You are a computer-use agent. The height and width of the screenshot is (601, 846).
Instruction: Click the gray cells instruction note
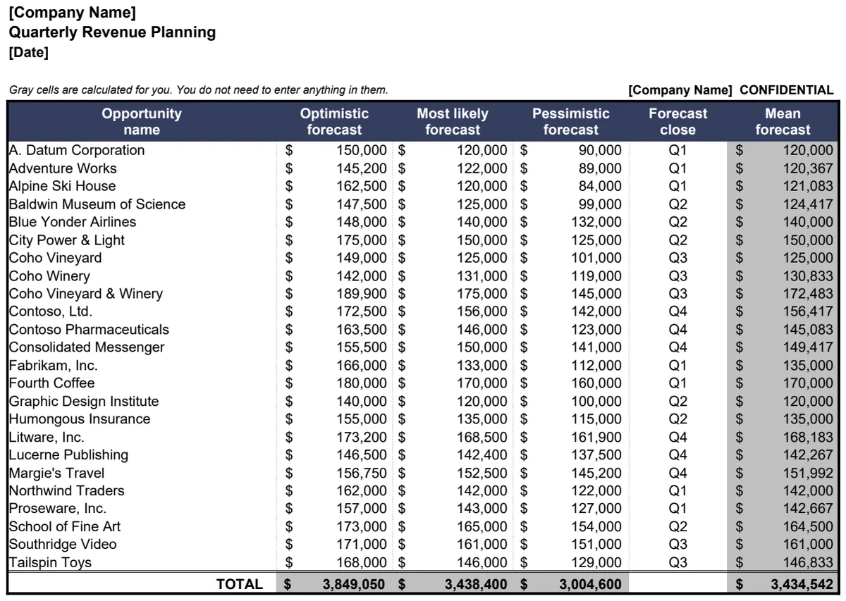coord(198,90)
